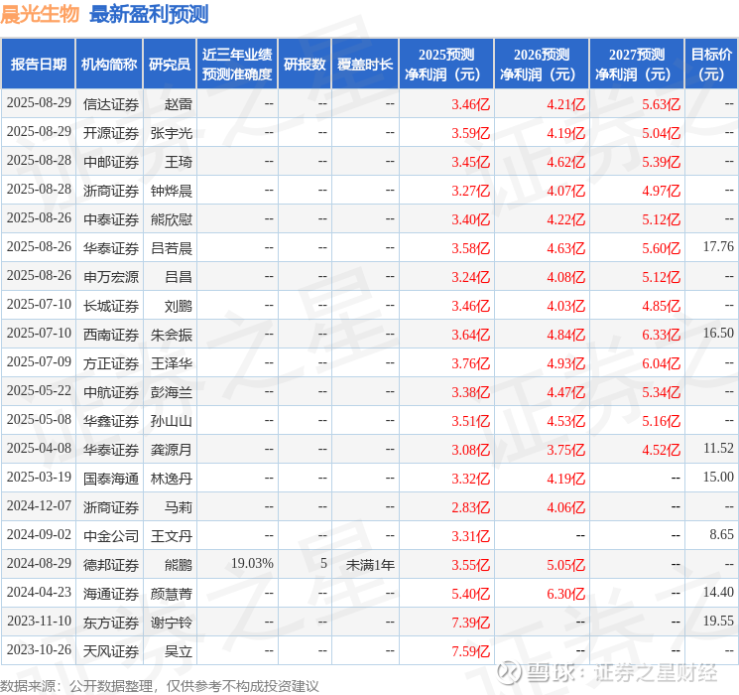Click the 5.05亿 2026 forecast
This screenshot has width=739, height=695.
click(565, 565)
